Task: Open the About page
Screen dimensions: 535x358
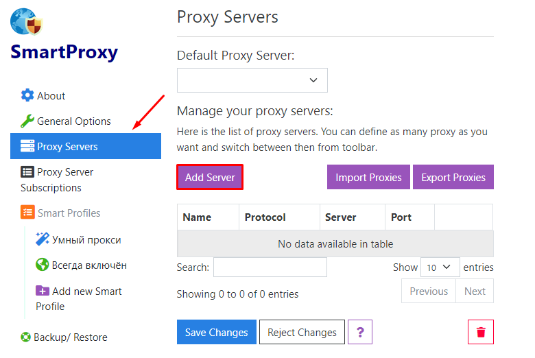Action: [51, 96]
